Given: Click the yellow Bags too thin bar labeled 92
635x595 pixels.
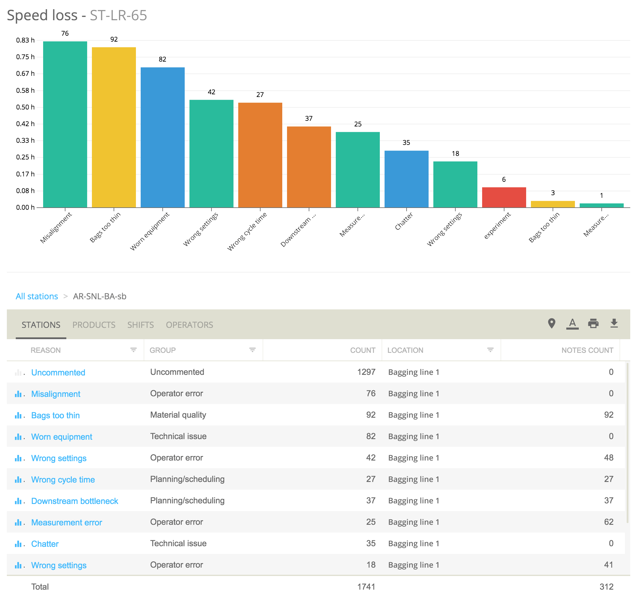Looking at the screenshot, I should pyautogui.click(x=114, y=128).
